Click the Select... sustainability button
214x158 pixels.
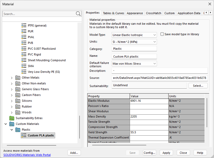click(x=198, y=86)
